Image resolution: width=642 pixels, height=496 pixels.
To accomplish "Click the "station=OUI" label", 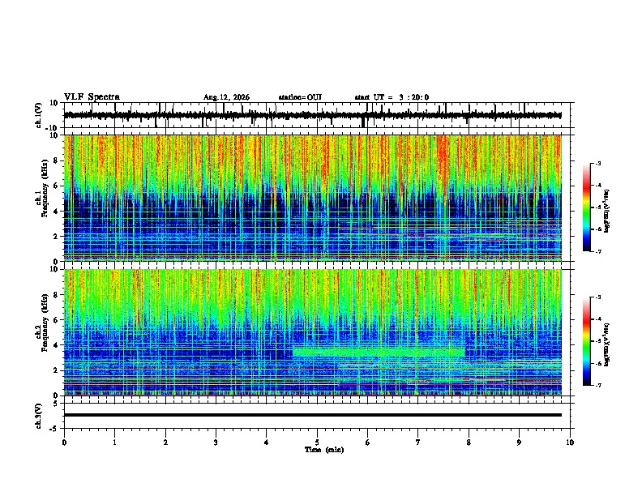I will click(300, 97).
